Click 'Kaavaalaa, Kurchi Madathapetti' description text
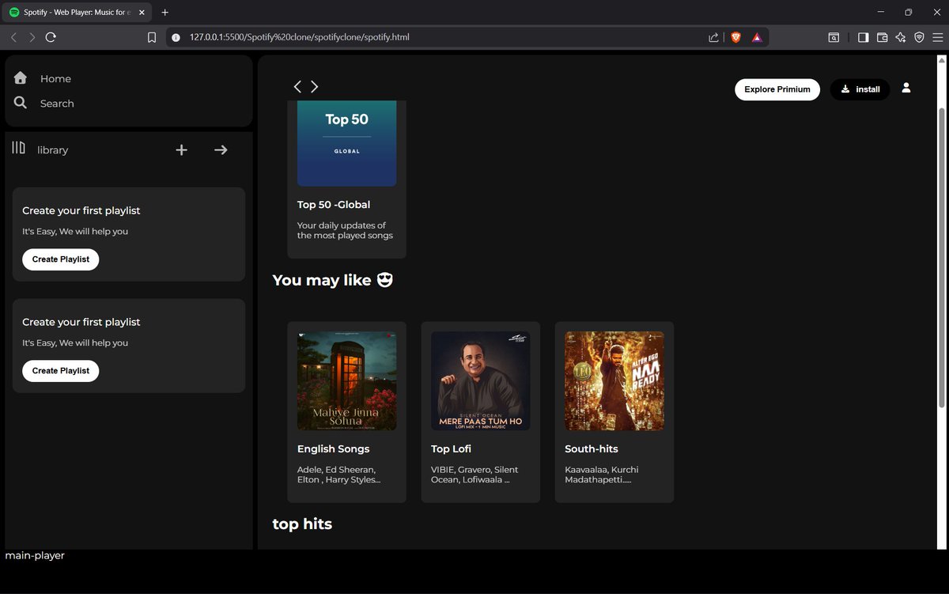949x594 pixels. coord(602,475)
